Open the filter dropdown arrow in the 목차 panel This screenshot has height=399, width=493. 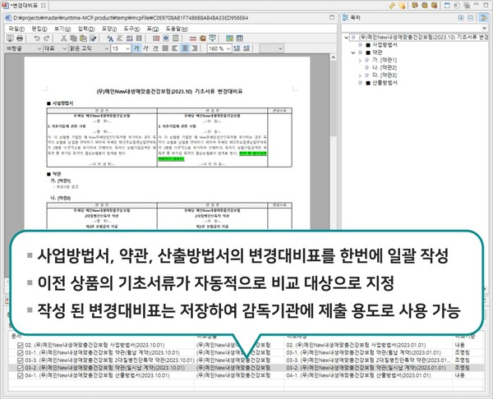point(484,28)
